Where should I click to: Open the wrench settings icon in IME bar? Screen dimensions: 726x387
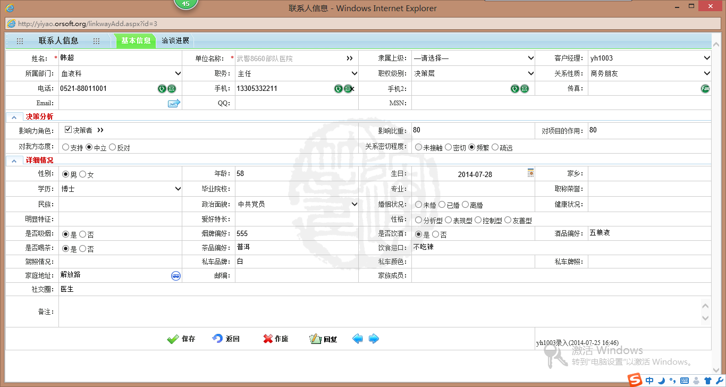tap(719, 380)
